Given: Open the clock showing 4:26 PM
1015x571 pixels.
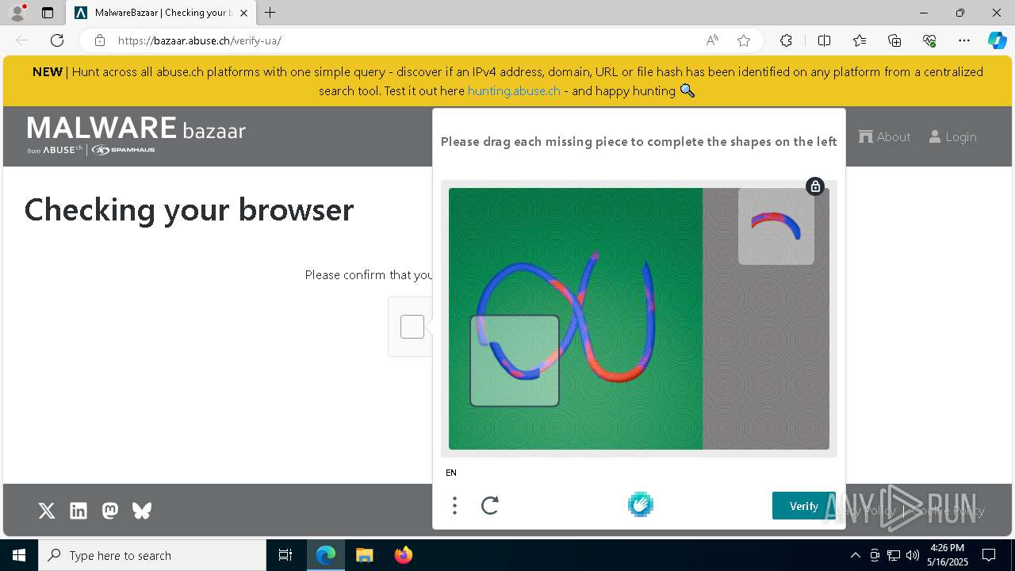Looking at the screenshot, I should pyautogui.click(x=948, y=555).
